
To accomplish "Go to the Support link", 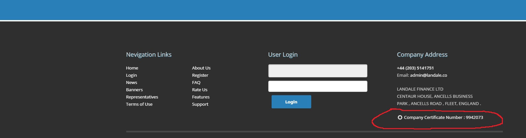I will [200, 104].
